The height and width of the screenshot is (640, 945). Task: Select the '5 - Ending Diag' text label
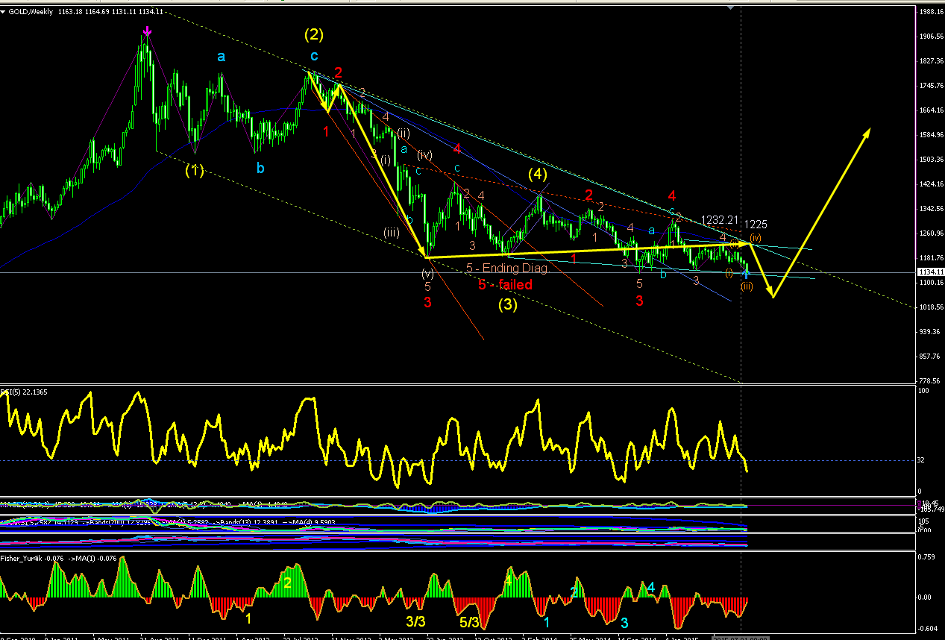pyautogui.click(x=506, y=269)
